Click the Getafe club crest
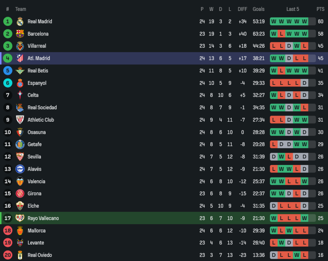 coord(20,144)
